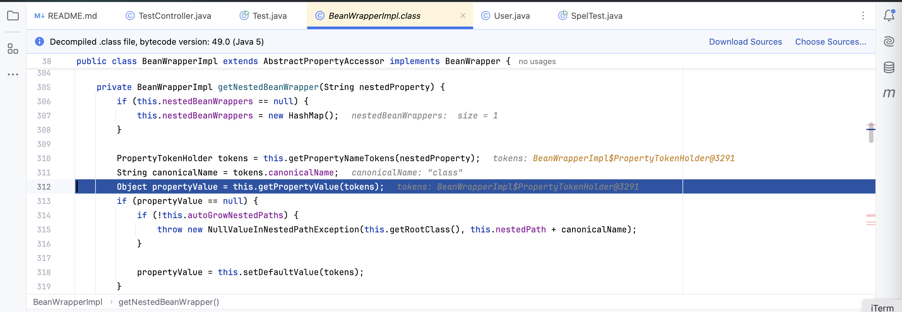Open the Project folder tool window
The height and width of the screenshot is (312, 902).
[x=13, y=16]
